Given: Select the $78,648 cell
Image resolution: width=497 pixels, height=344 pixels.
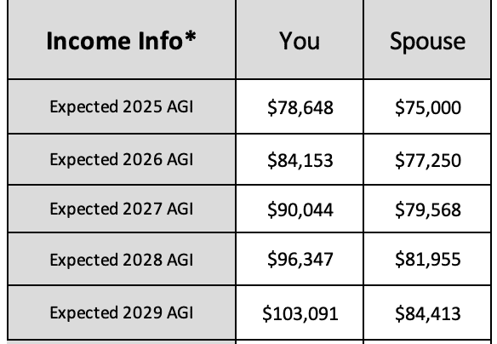Looking at the screenshot, I should pyautogui.click(x=300, y=106).
